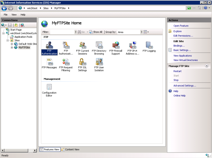Viewport: 212px width, 158px height.
Task: Select Start Page in Connections tree
Action: [x=16, y=30]
